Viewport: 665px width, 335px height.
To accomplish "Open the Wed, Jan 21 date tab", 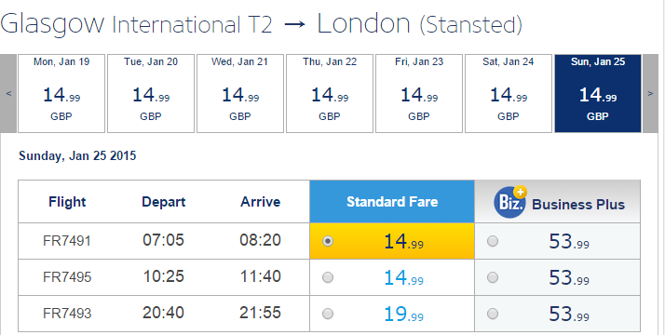I will [240, 94].
